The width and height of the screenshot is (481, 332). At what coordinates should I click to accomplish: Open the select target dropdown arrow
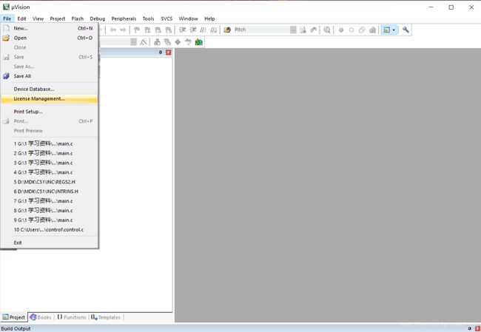coord(133,42)
